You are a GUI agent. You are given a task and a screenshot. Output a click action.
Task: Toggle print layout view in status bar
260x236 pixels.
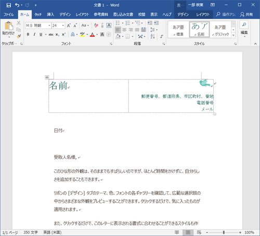[188, 232]
